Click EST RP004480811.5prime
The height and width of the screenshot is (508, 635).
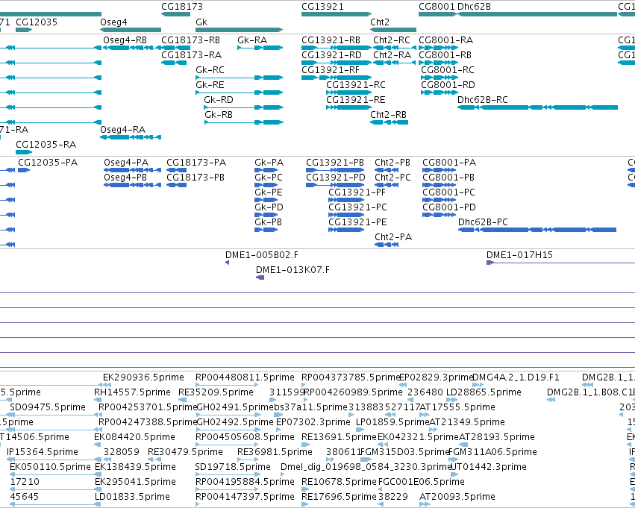[x=227, y=385]
